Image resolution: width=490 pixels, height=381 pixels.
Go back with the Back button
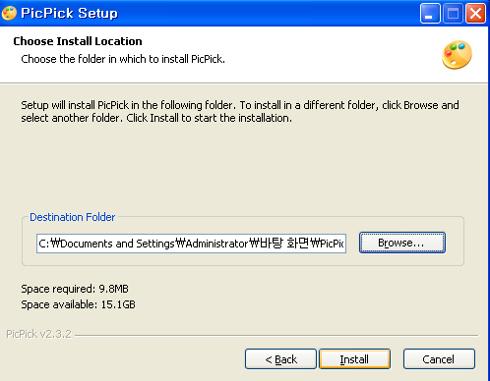(x=280, y=359)
